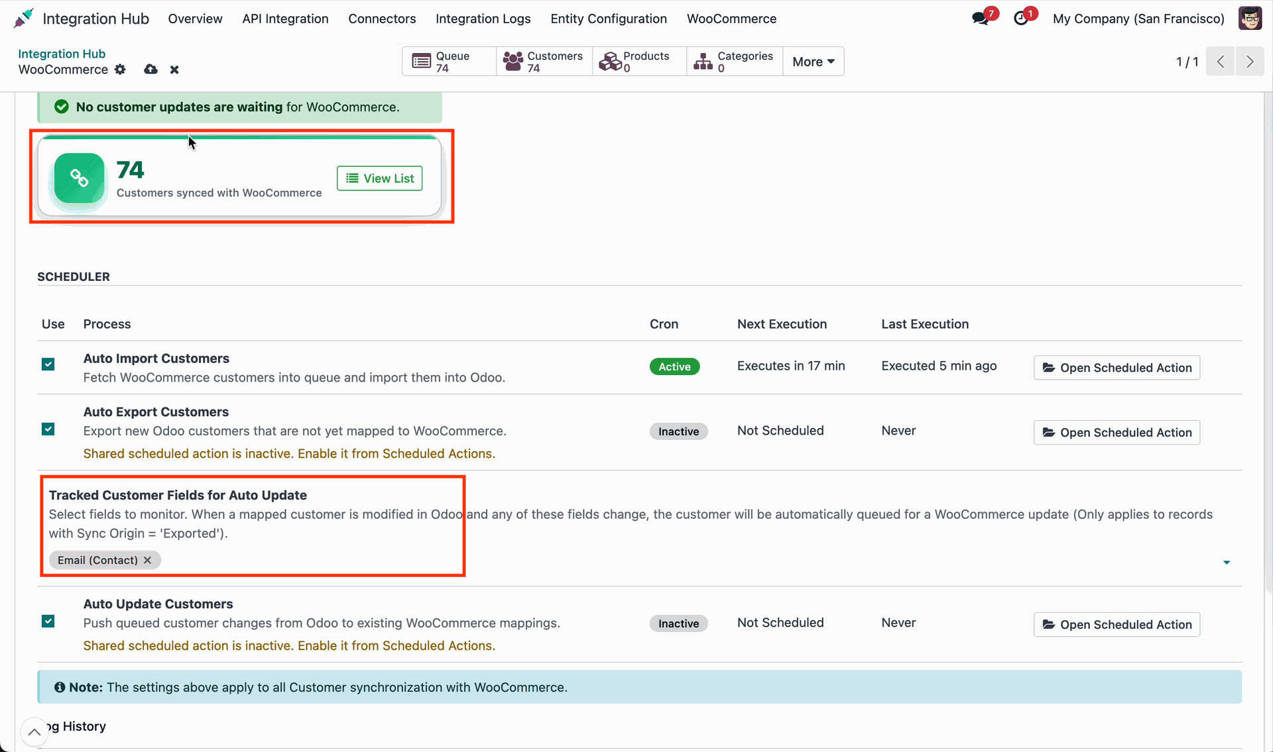
Task: Click the 'SCHEDULER' section heading
Action: pyautogui.click(x=74, y=277)
